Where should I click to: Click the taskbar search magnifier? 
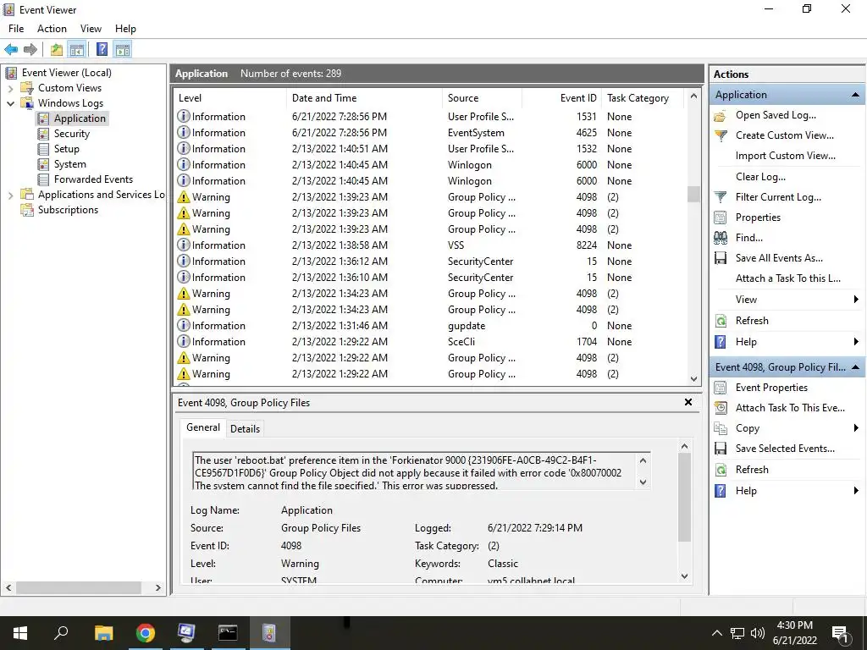(61, 633)
